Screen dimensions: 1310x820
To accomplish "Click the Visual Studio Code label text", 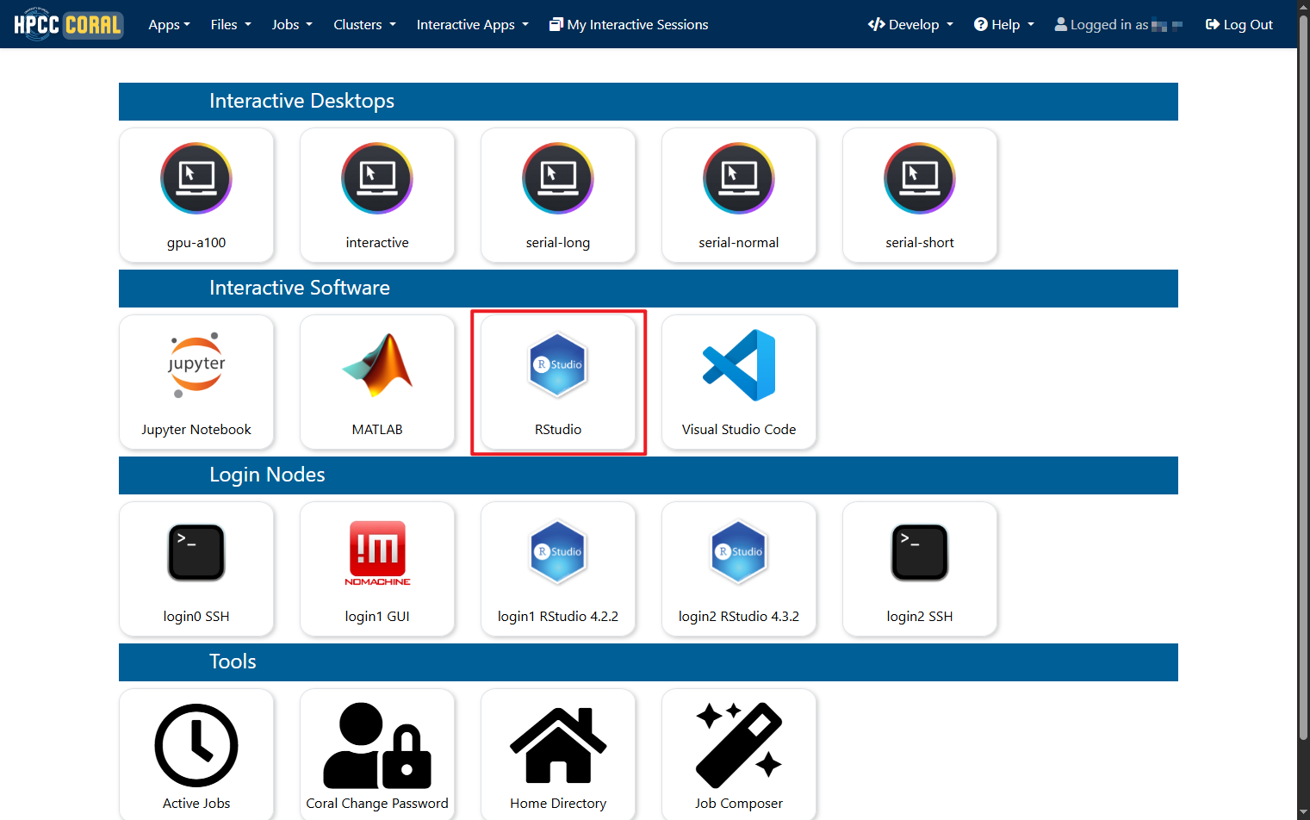I will [x=739, y=430].
